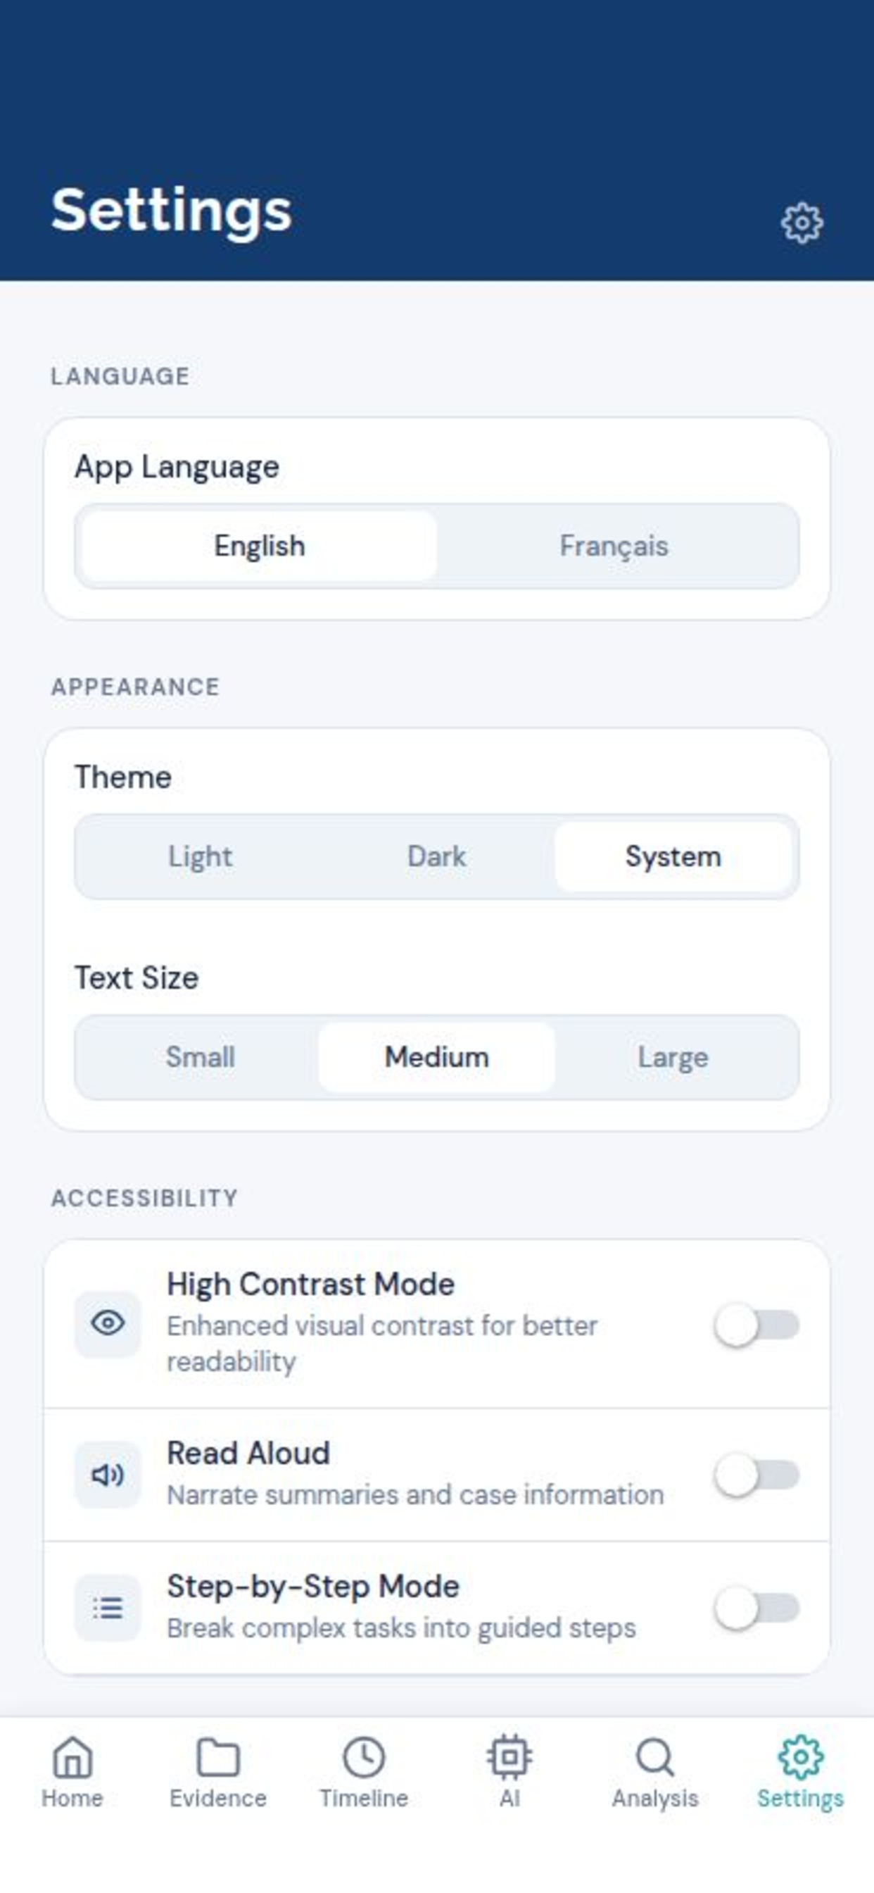Screen dimensions: 874x1893
Task: Select the System theme option
Action: coord(673,856)
